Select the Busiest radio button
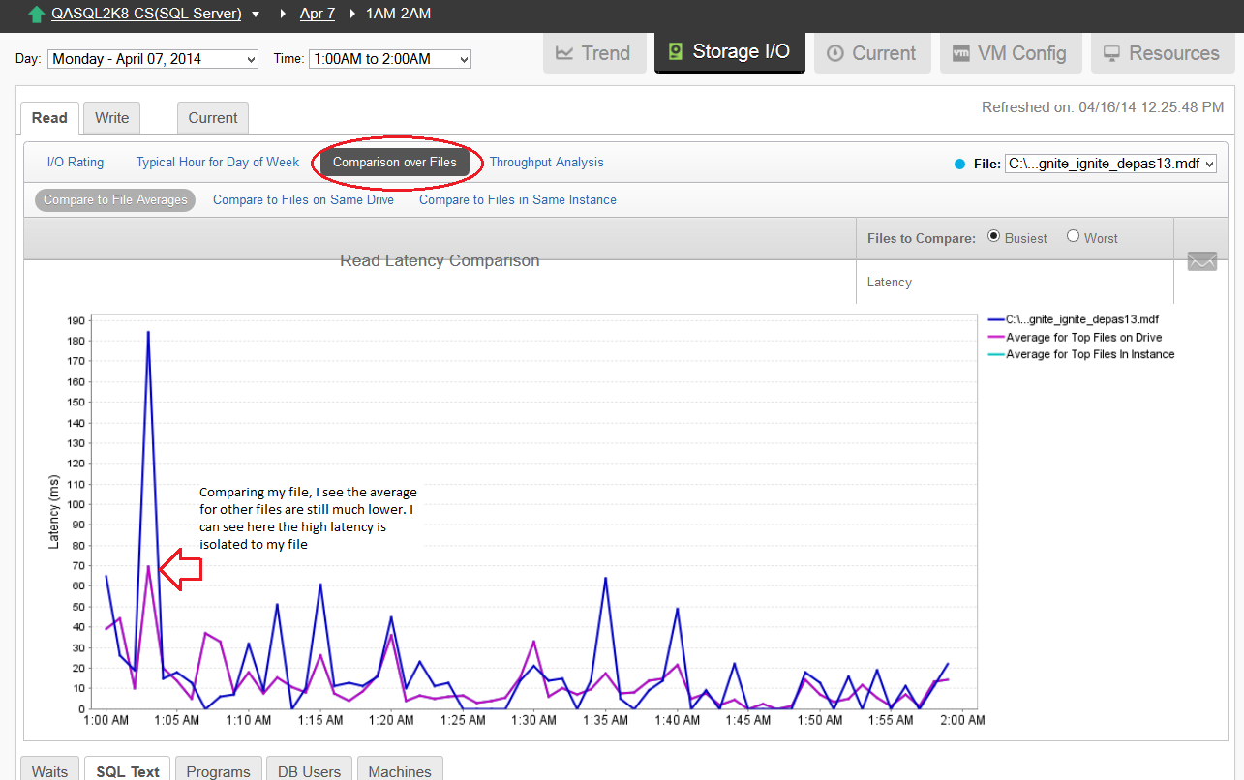Image resolution: width=1244 pixels, height=780 pixels. (993, 236)
